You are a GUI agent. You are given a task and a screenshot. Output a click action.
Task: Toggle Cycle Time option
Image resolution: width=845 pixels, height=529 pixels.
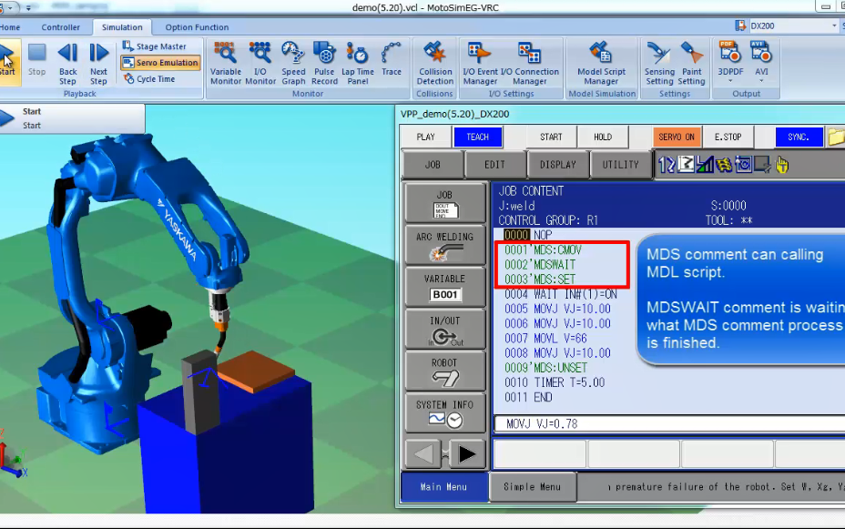pyautogui.click(x=149, y=78)
